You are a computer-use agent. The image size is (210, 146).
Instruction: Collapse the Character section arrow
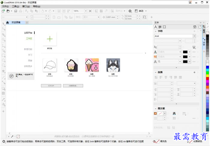click(156, 31)
